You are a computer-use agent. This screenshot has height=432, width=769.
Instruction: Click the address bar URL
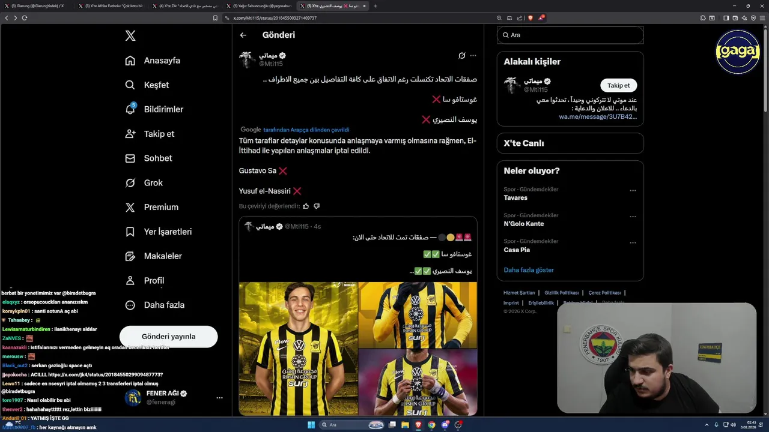coord(275,18)
